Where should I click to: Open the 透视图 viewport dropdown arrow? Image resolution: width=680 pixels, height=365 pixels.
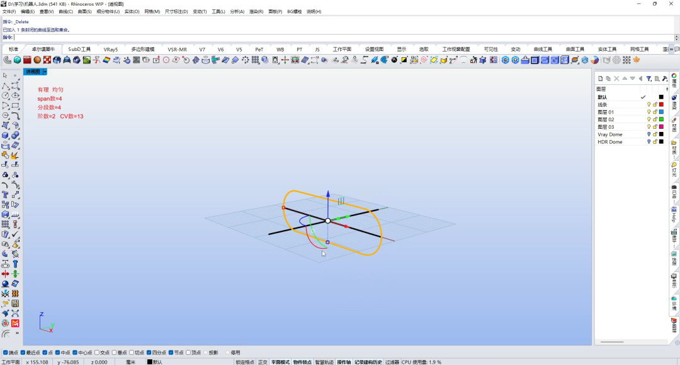coord(45,72)
